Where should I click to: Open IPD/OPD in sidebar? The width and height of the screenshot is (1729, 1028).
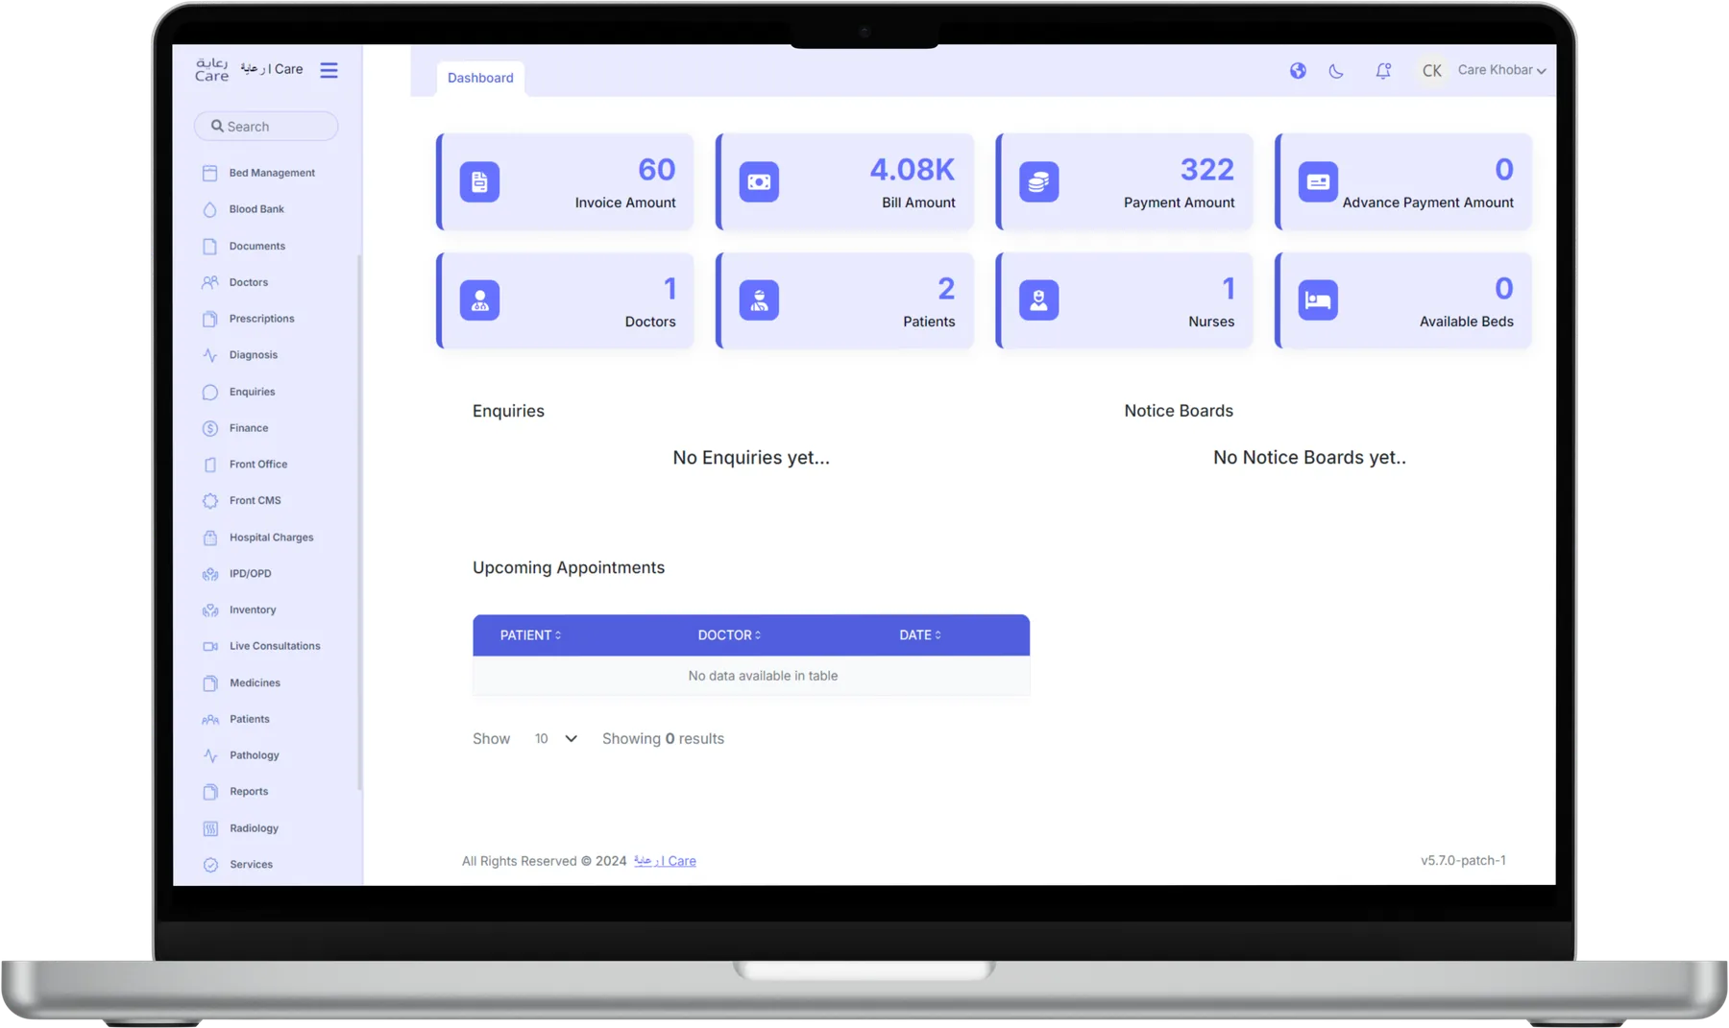click(250, 574)
